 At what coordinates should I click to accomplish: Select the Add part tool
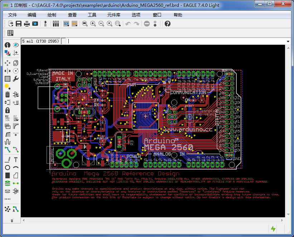(16, 95)
